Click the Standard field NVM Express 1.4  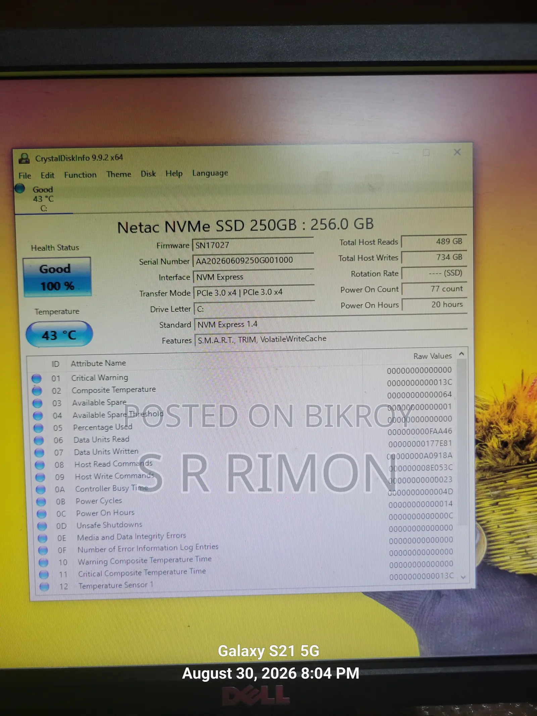coord(331,323)
